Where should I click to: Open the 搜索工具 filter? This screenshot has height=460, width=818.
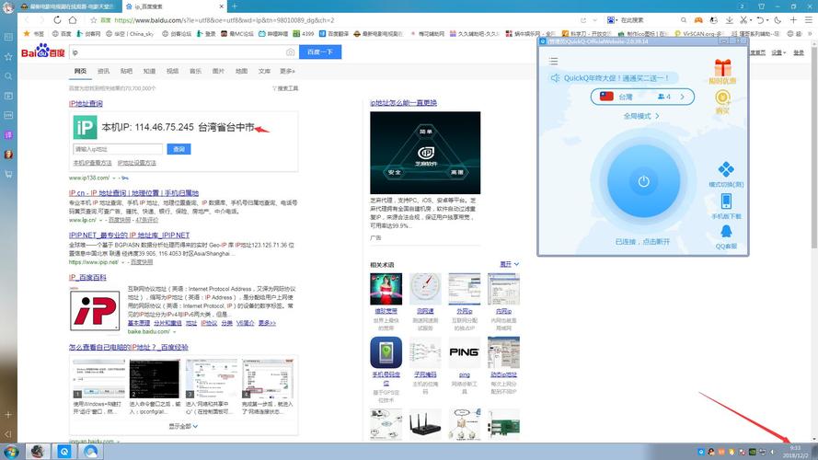285,88
